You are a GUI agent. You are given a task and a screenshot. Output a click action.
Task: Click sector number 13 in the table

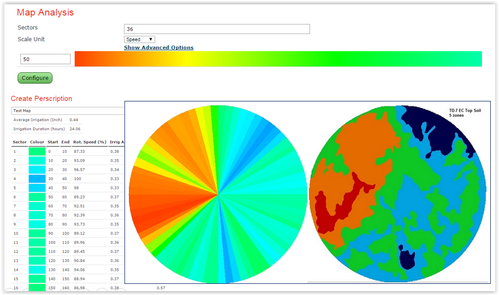(16, 261)
